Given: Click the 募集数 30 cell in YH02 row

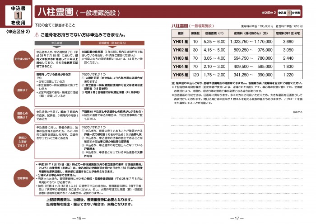Looking at the screenshot, I should [195, 50].
